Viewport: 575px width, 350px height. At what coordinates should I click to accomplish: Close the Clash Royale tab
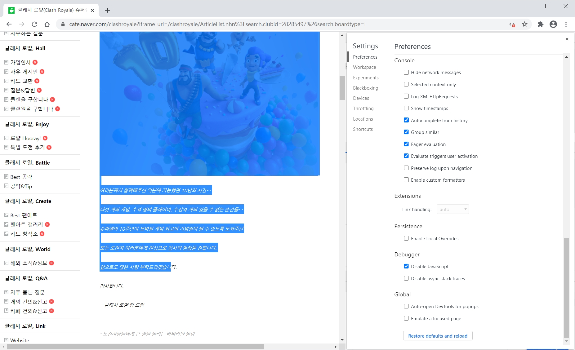point(92,10)
